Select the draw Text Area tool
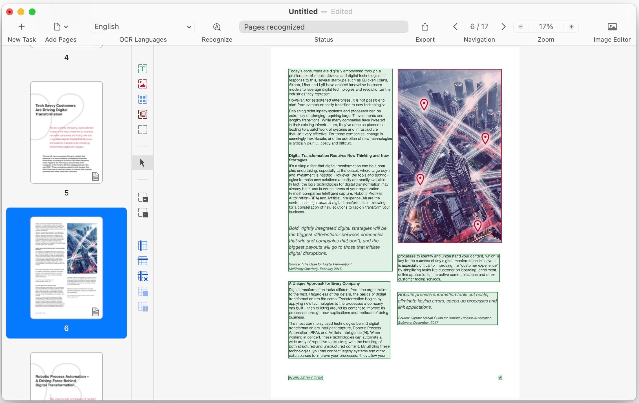639x403 pixels. [143, 69]
